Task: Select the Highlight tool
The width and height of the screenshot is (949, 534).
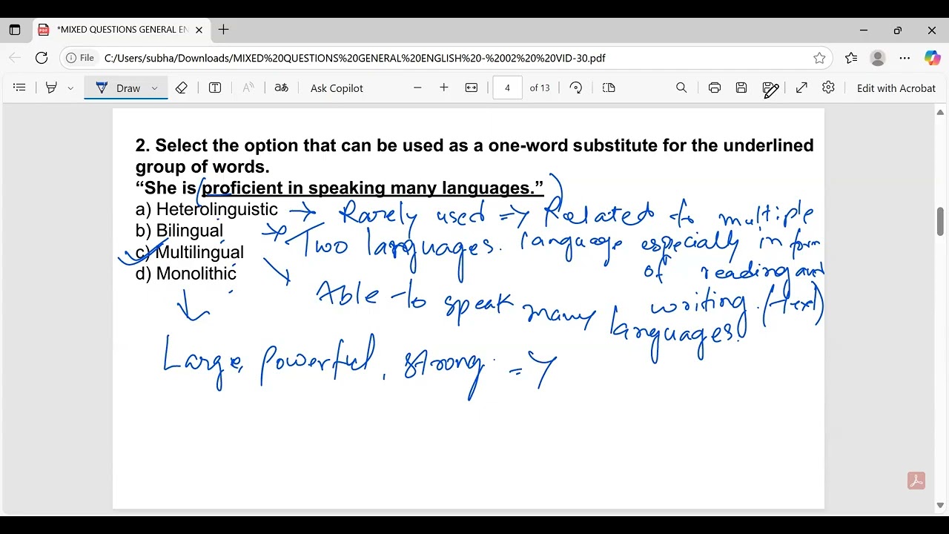Action: [51, 88]
